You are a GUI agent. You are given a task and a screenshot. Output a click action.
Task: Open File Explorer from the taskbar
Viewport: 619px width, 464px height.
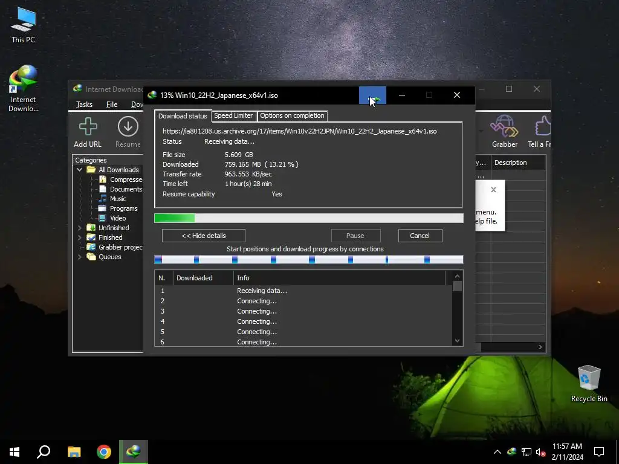tap(74, 452)
